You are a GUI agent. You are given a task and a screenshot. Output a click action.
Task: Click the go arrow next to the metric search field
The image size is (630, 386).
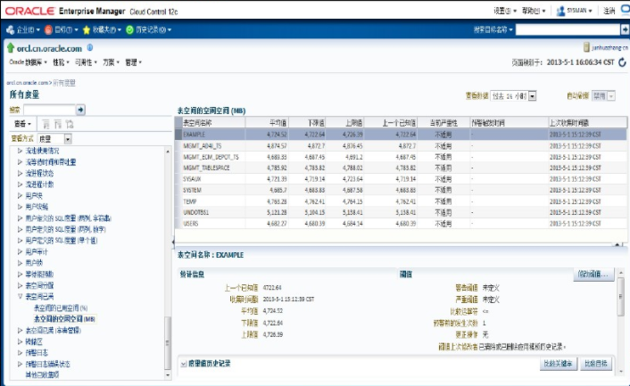80,110
